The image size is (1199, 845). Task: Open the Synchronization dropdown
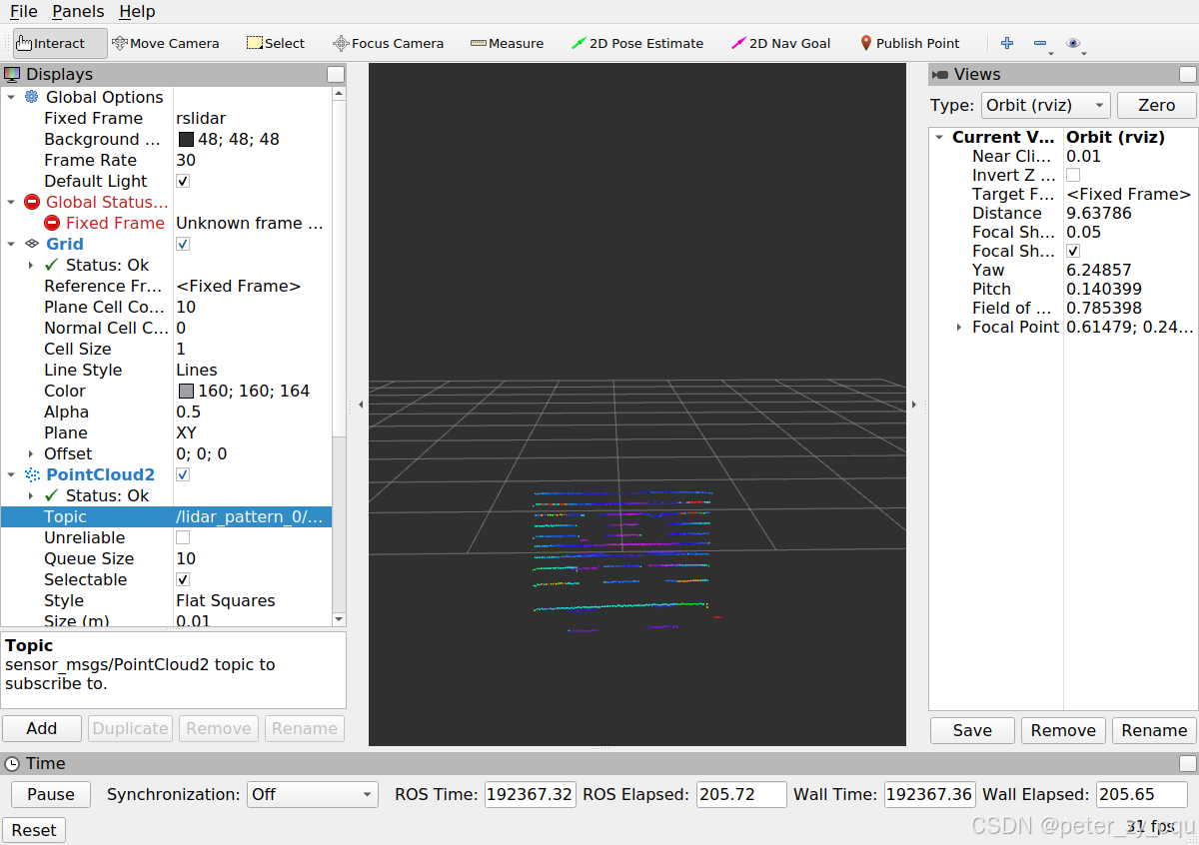312,794
